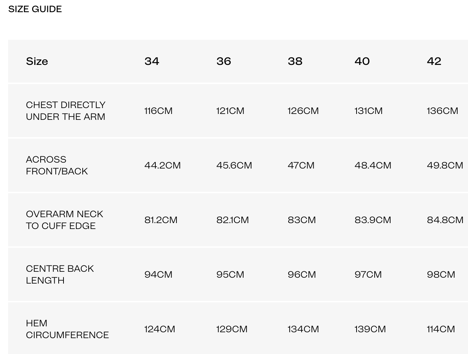The height and width of the screenshot is (354, 468).
Task: Select the 136CM chest value for size 42
Action: (442, 111)
